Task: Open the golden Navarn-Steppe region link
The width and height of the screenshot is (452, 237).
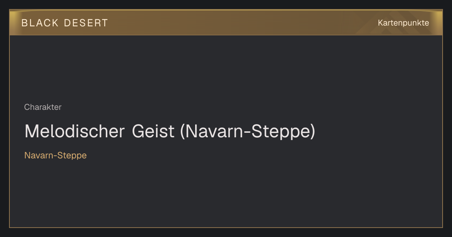Action: [x=55, y=155]
